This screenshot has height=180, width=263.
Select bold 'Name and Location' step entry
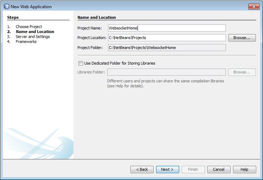[35, 32]
